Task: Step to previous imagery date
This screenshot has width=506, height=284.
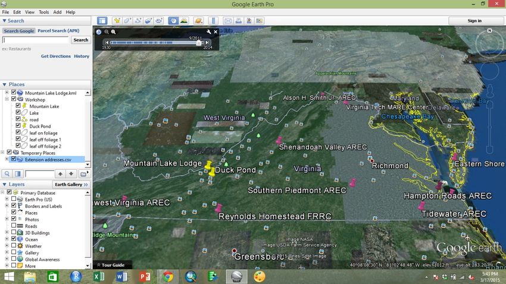Action: click(107, 42)
